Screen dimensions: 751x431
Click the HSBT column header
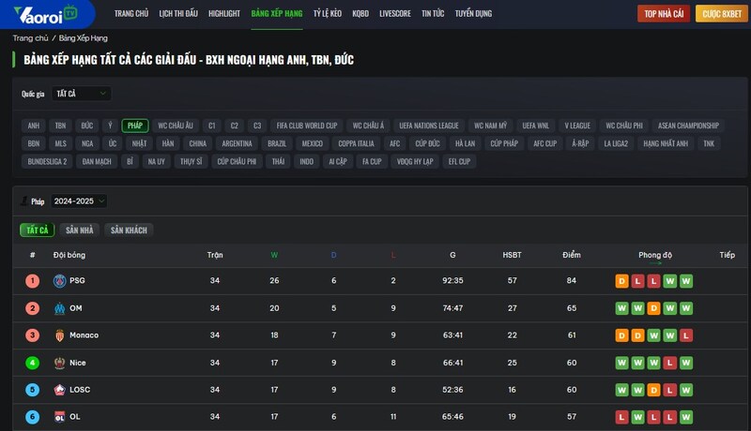click(x=512, y=255)
